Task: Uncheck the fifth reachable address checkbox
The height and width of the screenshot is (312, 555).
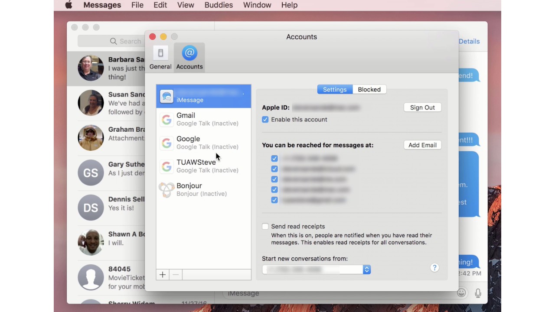Action: coord(274,200)
